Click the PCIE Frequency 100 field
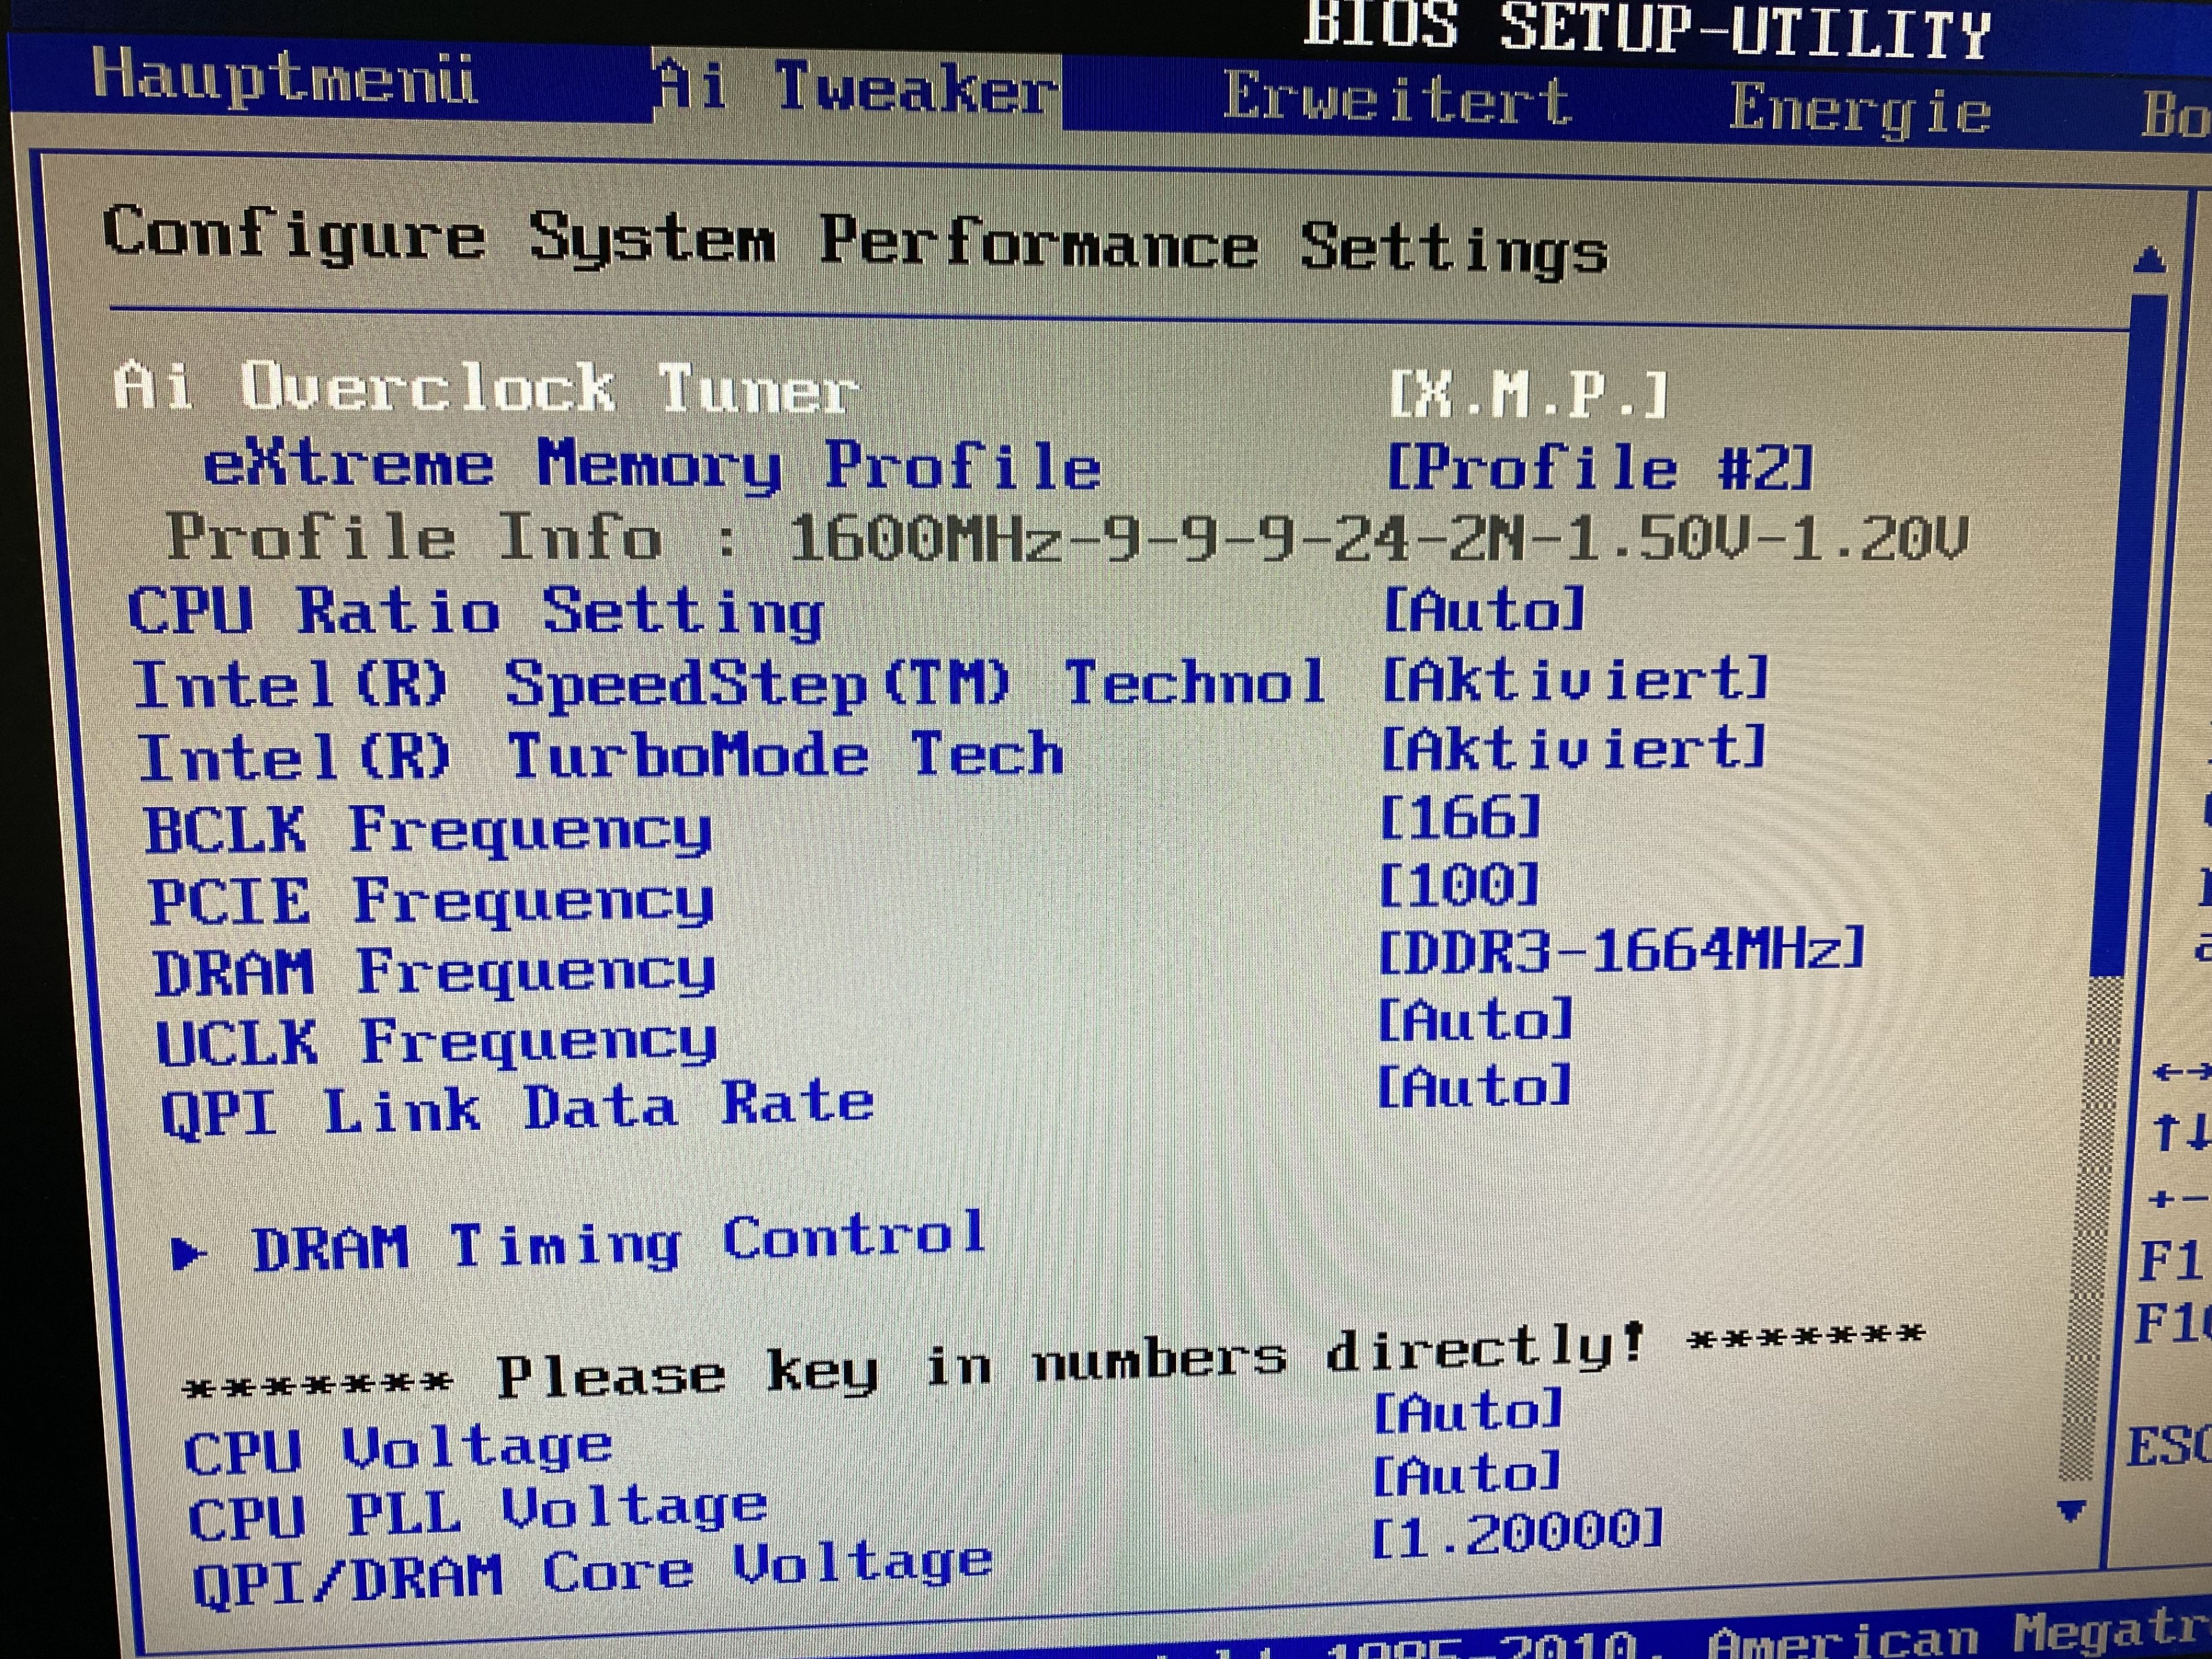Screen dimensions: 2212x1659 tap(1459, 886)
